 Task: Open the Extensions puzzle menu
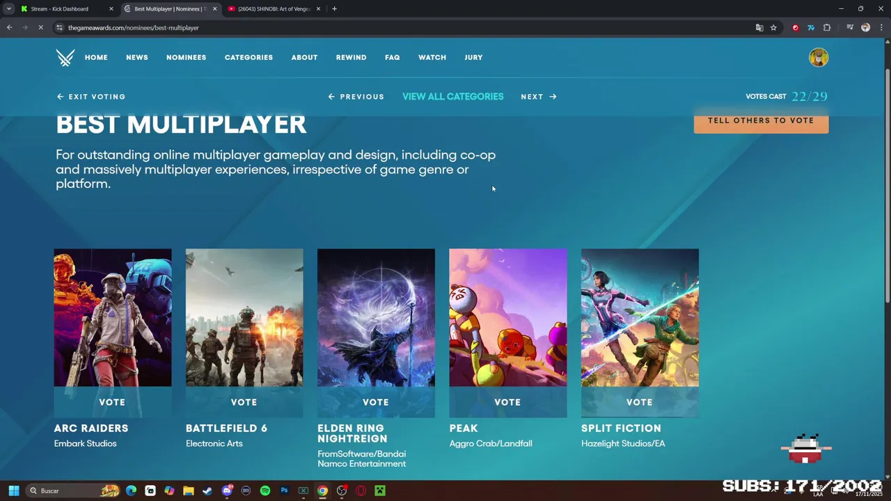[827, 28]
